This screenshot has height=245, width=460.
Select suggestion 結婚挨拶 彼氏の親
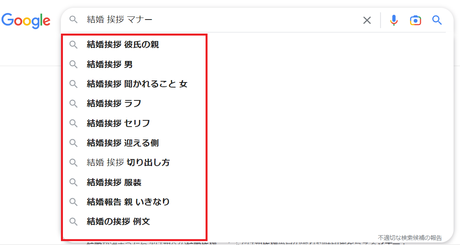point(123,45)
